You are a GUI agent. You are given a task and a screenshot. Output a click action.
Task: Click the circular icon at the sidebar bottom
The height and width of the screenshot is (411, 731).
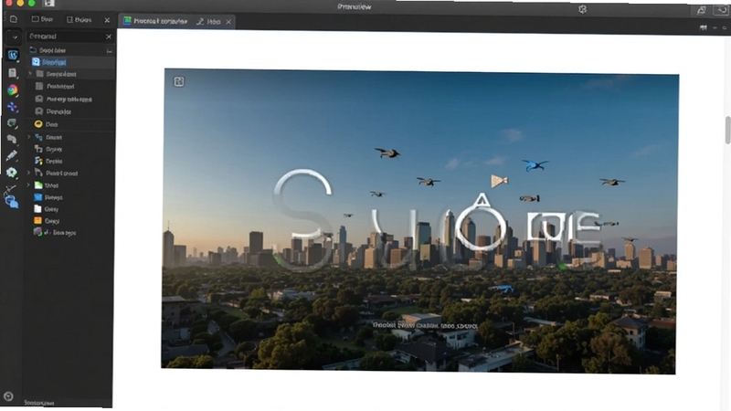[x=8, y=396]
